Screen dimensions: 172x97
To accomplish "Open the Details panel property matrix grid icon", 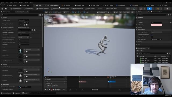I will coord(169,15).
